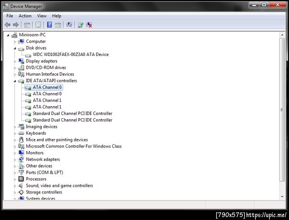
Task: Select the Human Interface Devices label
Action: click(50, 74)
